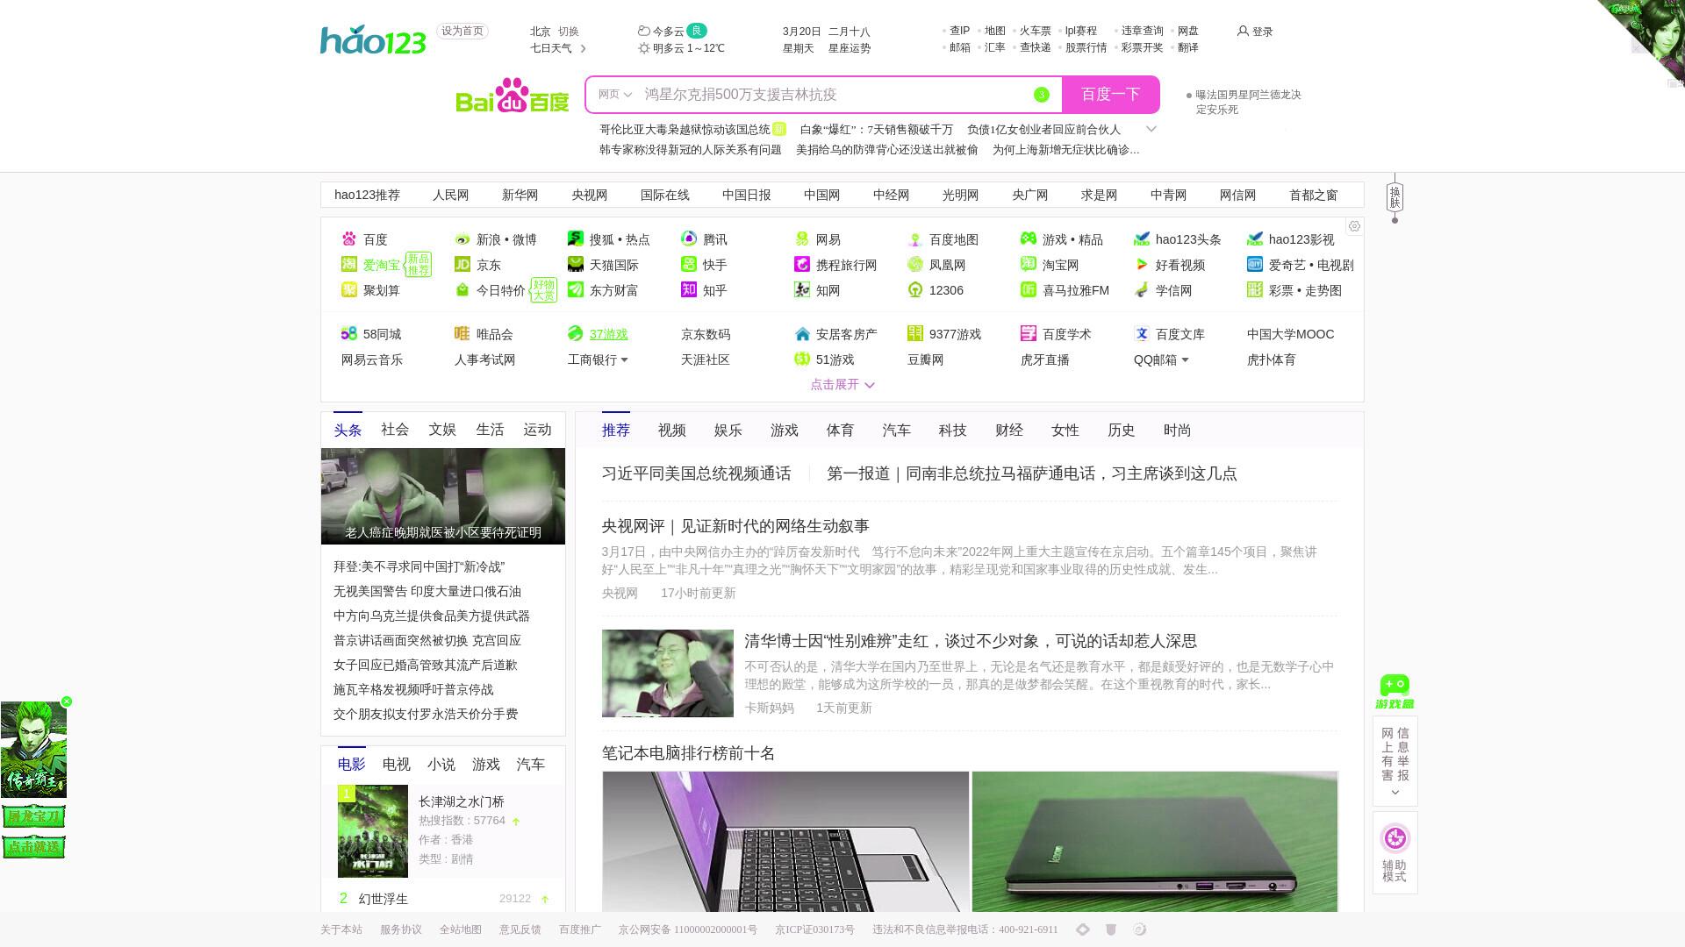Open the Vipshop 唯品会 icon
The image size is (1685, 947).
click(462, 334)
